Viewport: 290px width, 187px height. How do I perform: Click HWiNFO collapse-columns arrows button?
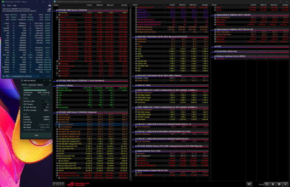(x=62, y=184)
